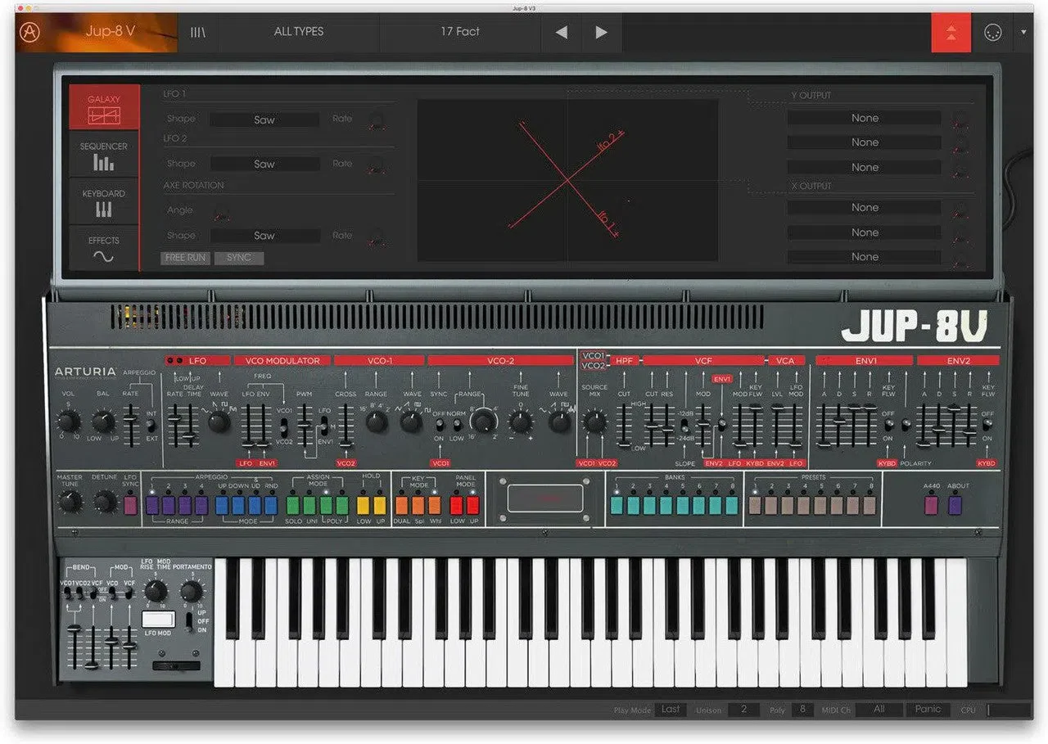Click the Unison value field

(x=744, y=710)
